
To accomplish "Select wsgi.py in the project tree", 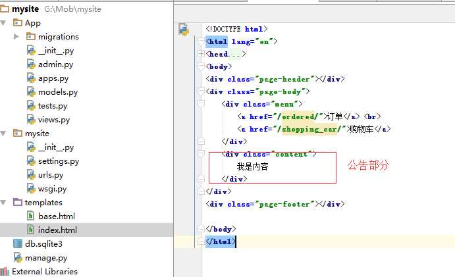I will pos(53,189).
